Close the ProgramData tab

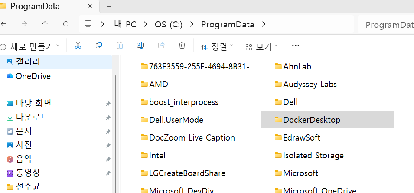(90, 6)
